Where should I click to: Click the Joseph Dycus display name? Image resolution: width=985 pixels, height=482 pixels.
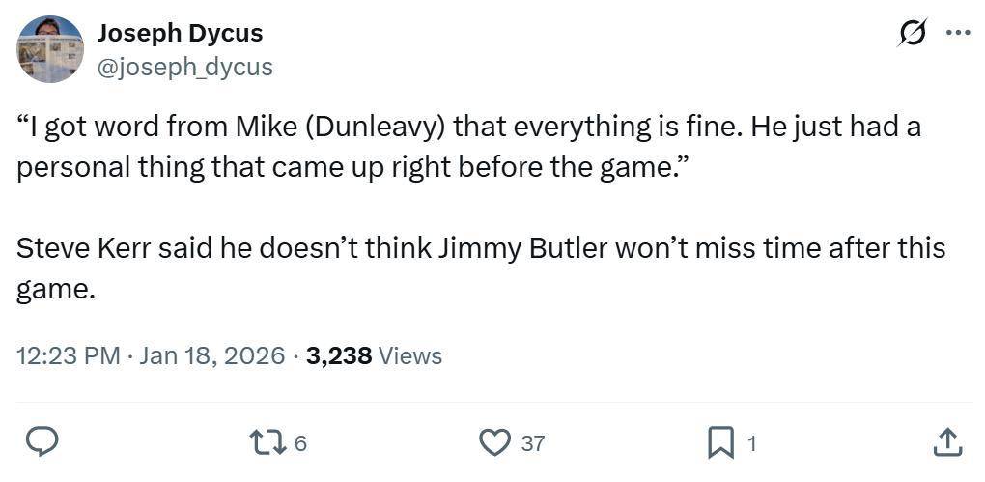[180, 33]
